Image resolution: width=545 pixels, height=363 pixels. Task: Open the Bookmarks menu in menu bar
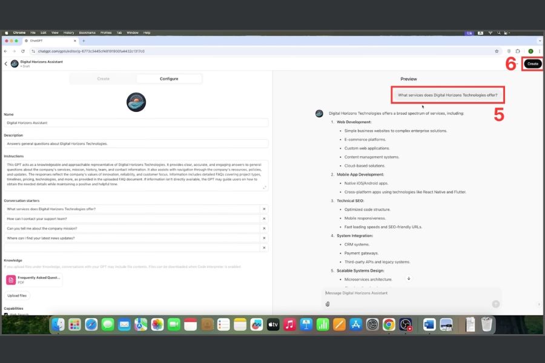87,33
